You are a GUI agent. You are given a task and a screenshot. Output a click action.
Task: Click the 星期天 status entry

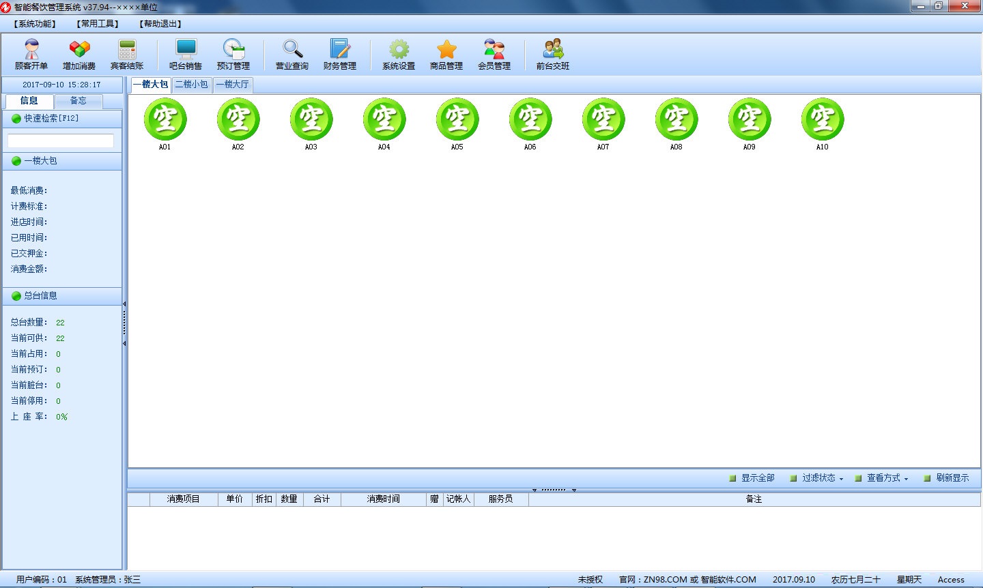coord(909,580)
